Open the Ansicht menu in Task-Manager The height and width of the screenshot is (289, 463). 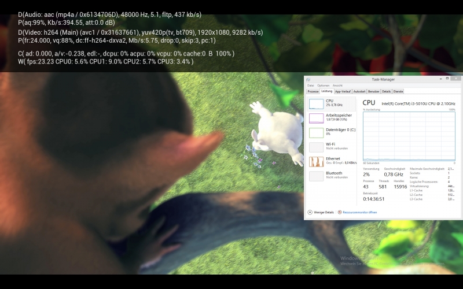[x=337, y=86]
